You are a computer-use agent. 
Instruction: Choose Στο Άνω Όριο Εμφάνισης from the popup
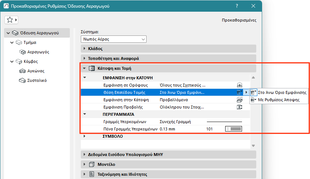pos(279,92)
